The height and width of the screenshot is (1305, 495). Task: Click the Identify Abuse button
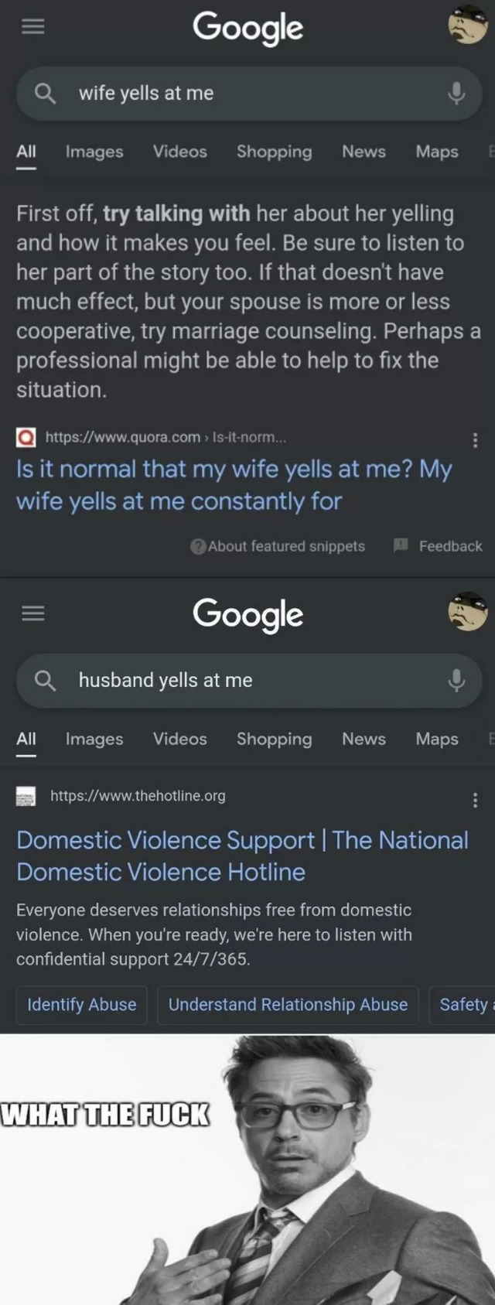pos(82,1004)
